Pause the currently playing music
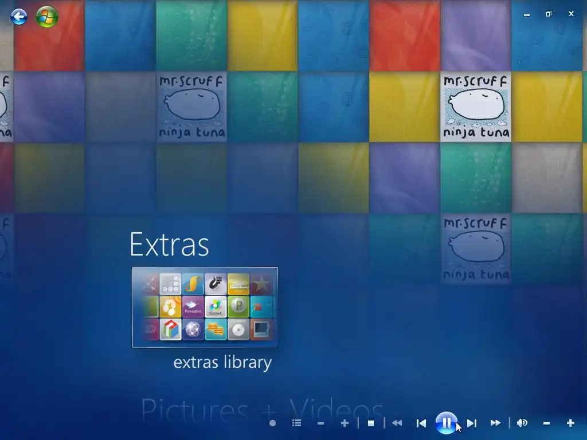This screenshot has height=440, width=587. [x=446, y=423]
